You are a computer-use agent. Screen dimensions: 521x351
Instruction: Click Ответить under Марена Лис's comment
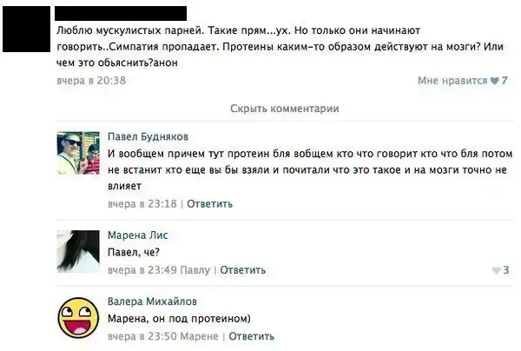tap(242, 270)
